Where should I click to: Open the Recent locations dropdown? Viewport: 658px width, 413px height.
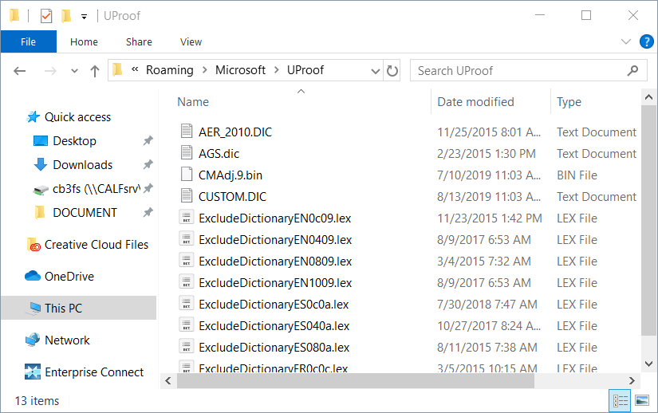(x=74, y=71)
